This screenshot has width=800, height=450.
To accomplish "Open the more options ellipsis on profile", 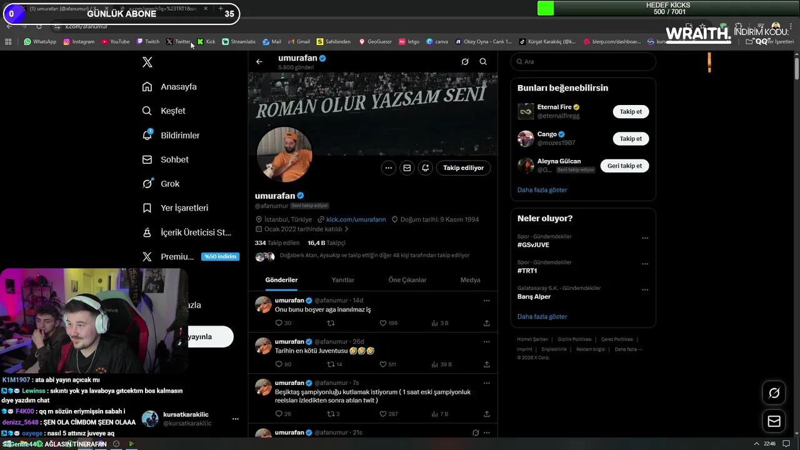I will point(389,167).
